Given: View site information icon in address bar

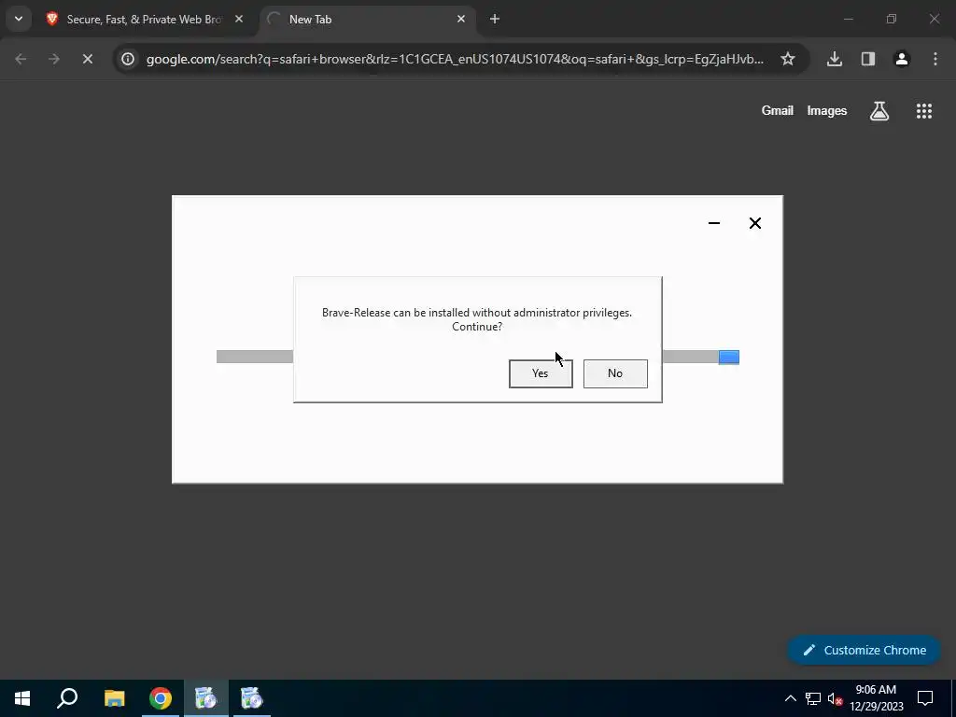Looking at the screenshot, I should (x=127, y=59).
